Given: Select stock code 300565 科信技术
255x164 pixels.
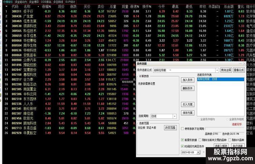Looking at the screenshot, I should pyautogui.click(x=24, y=31).
